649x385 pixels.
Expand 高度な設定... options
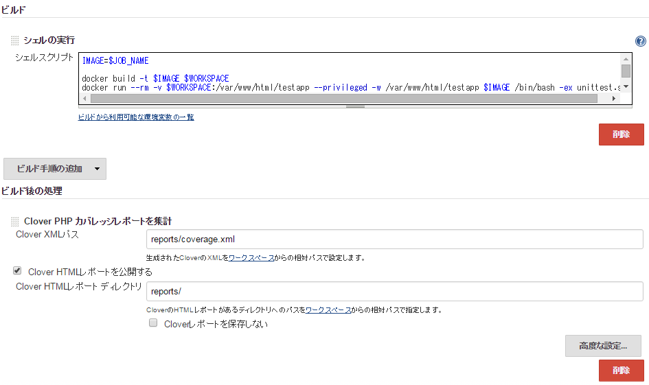click(x=603, y=346)
